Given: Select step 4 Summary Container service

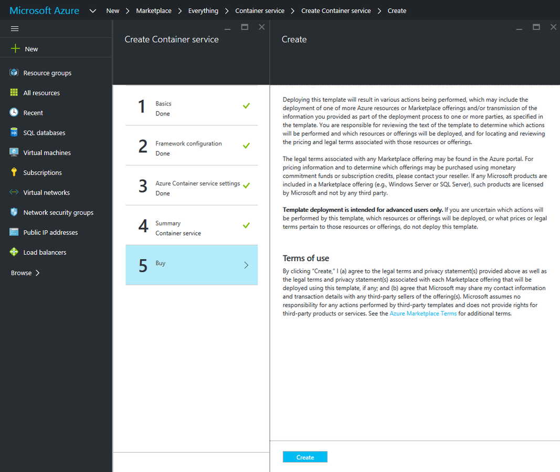Looking at the screenshot, I should [x=192, y=226].
